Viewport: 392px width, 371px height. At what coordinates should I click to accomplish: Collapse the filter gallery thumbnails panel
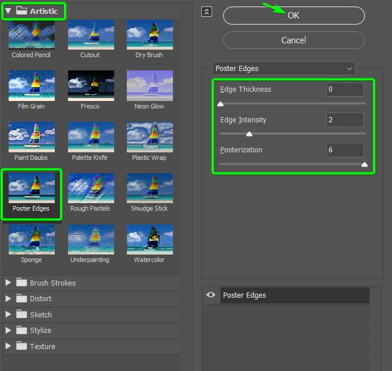point(207,12)
